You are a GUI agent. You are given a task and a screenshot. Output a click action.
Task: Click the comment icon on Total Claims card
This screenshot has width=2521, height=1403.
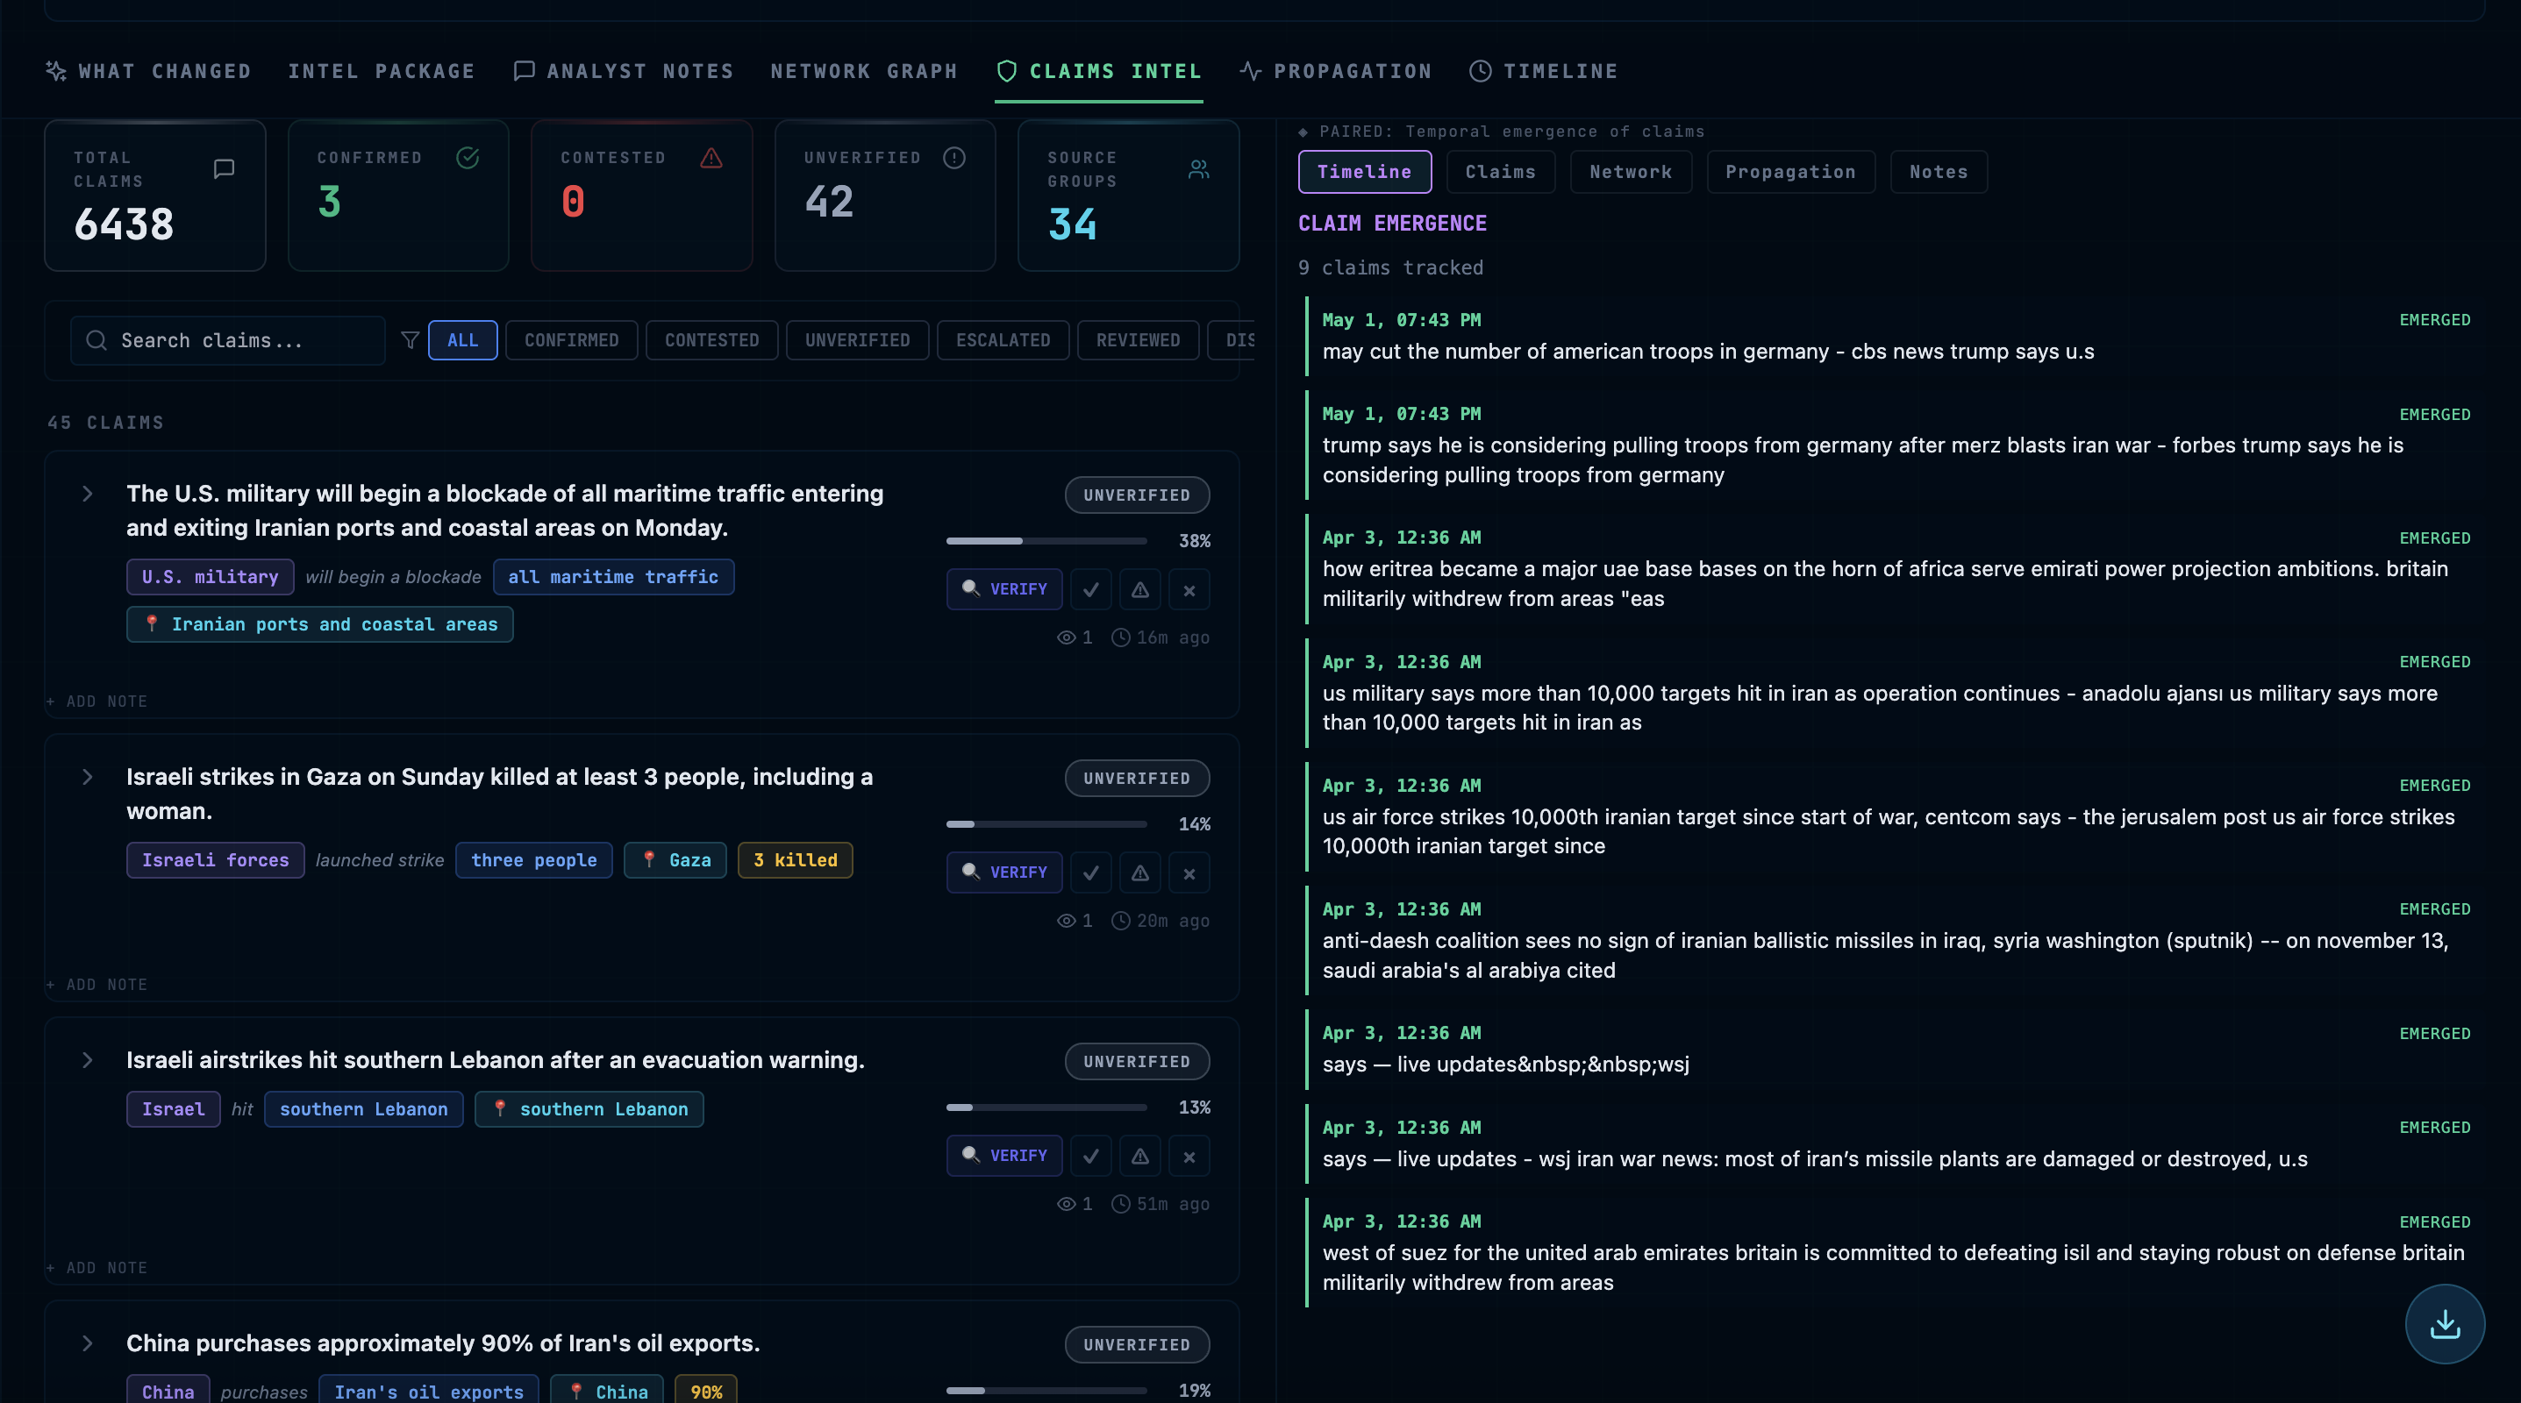224,169
